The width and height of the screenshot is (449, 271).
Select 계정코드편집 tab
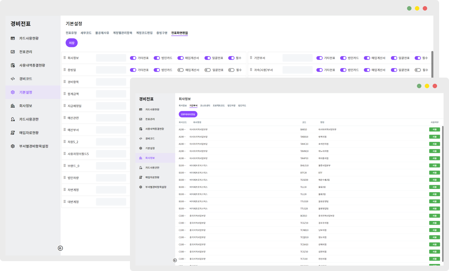point(144,33)
